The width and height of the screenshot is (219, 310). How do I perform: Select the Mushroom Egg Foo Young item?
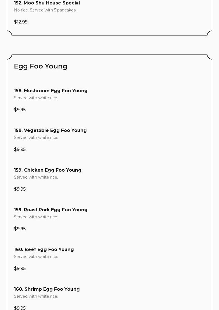coord(51,91)
